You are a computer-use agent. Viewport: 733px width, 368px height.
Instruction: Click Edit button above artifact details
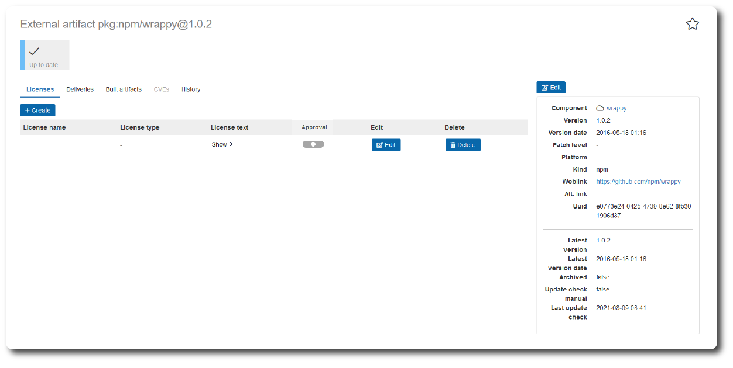pos(550,88)
